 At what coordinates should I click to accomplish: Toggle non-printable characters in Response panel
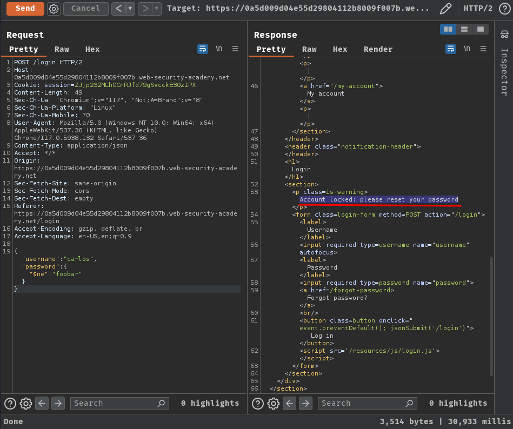[467, 49]
